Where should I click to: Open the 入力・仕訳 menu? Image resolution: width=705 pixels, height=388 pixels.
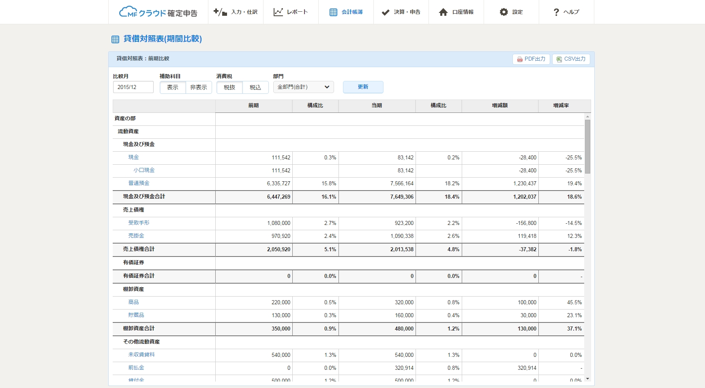pos(236,12)
